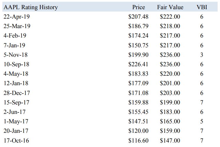This screenshot has width=220, height=147.
Task: Click the VBI value 3 for 5-Nov-18
Action: pos(202,55)
